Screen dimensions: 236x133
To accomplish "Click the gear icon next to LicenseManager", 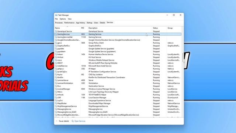I will click(x=56, y=89).
